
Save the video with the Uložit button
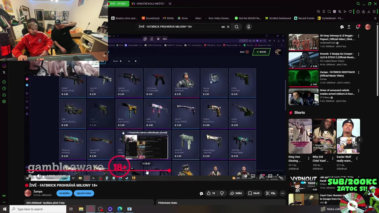(x=254, y=193)
